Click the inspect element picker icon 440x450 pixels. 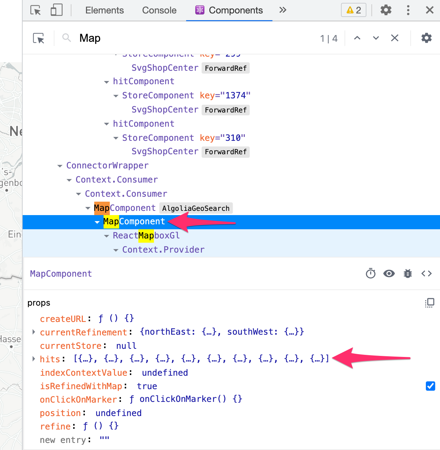click(x=35, y=10)
